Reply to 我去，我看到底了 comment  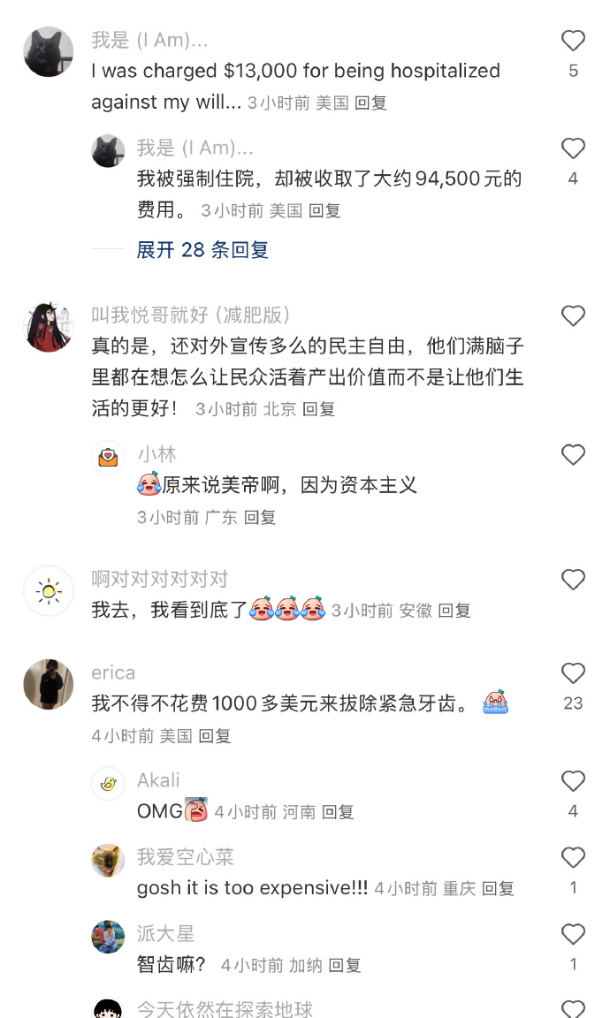[454, 611]
